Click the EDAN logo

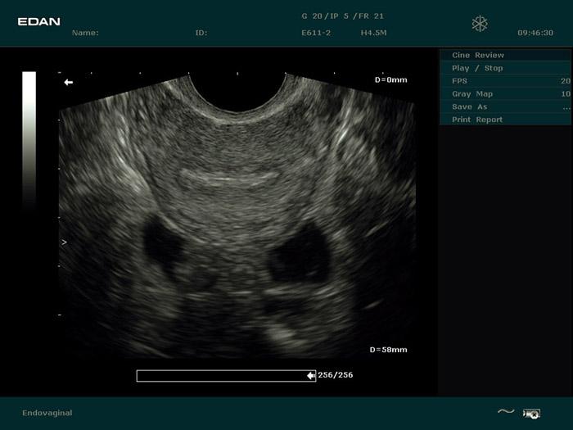pyautogui.click(x=39, y=21)
